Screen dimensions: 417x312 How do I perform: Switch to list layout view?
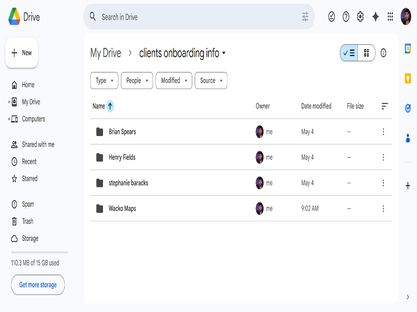click(349, 53)
